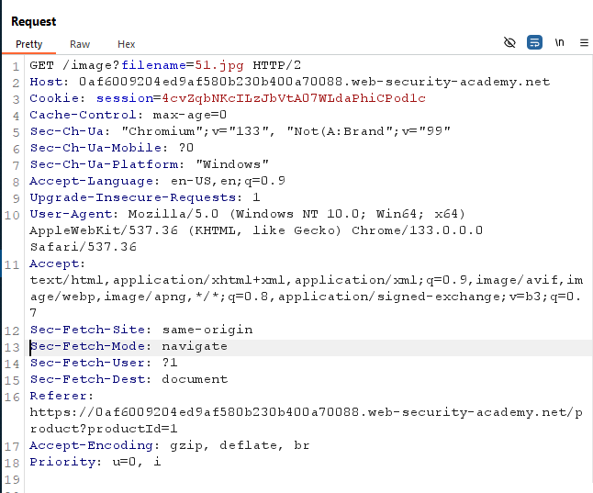This screenshot has width=593, height=493.
Task: Click the Sec-Fetch-Mode header on highlighted line
Action: [89, 346]
